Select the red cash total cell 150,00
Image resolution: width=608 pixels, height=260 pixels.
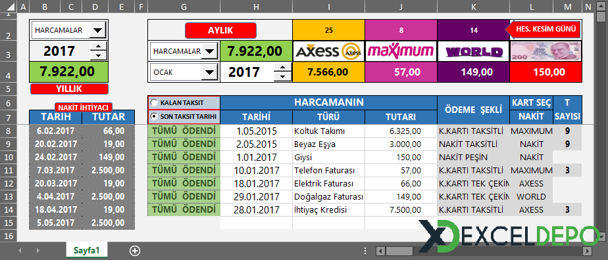[546, 72]
